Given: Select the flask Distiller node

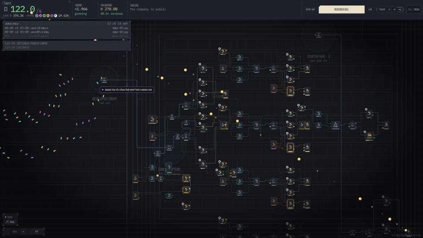Looking at the screenshot, I should (335, 125).
